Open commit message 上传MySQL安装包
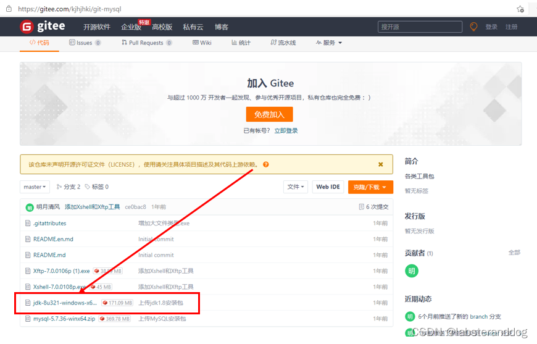Screen dimensions: 537x344 click(x=162, y=319)
